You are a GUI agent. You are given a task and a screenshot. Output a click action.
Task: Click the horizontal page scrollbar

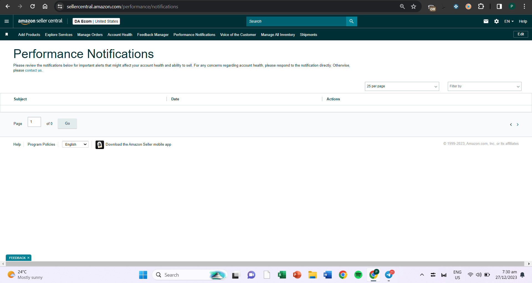(265, 264)
